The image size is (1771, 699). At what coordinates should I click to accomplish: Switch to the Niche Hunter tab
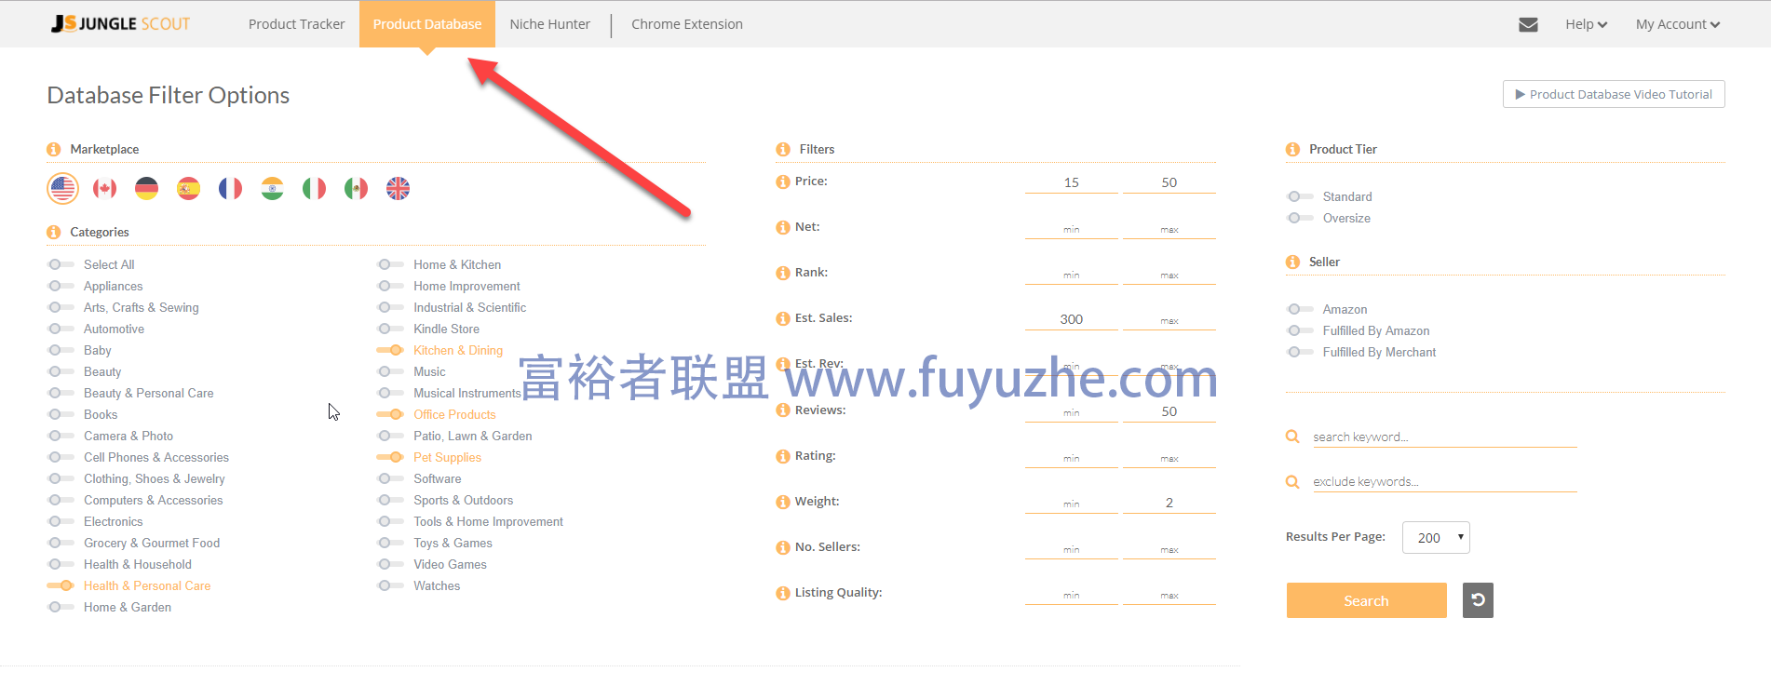[x=549, y=24]
